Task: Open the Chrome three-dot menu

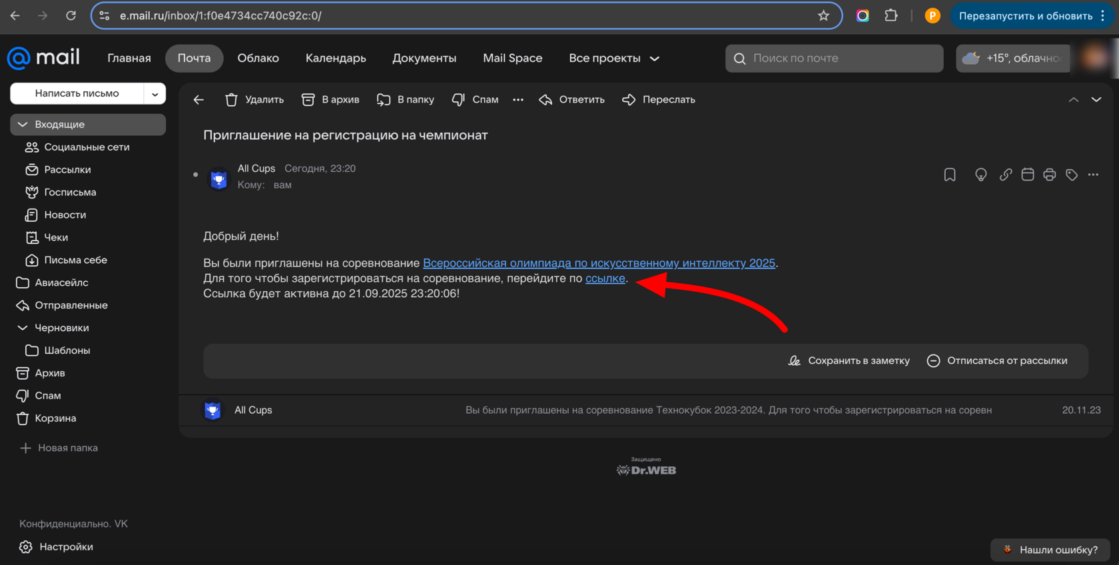Action: (1103, 15)
